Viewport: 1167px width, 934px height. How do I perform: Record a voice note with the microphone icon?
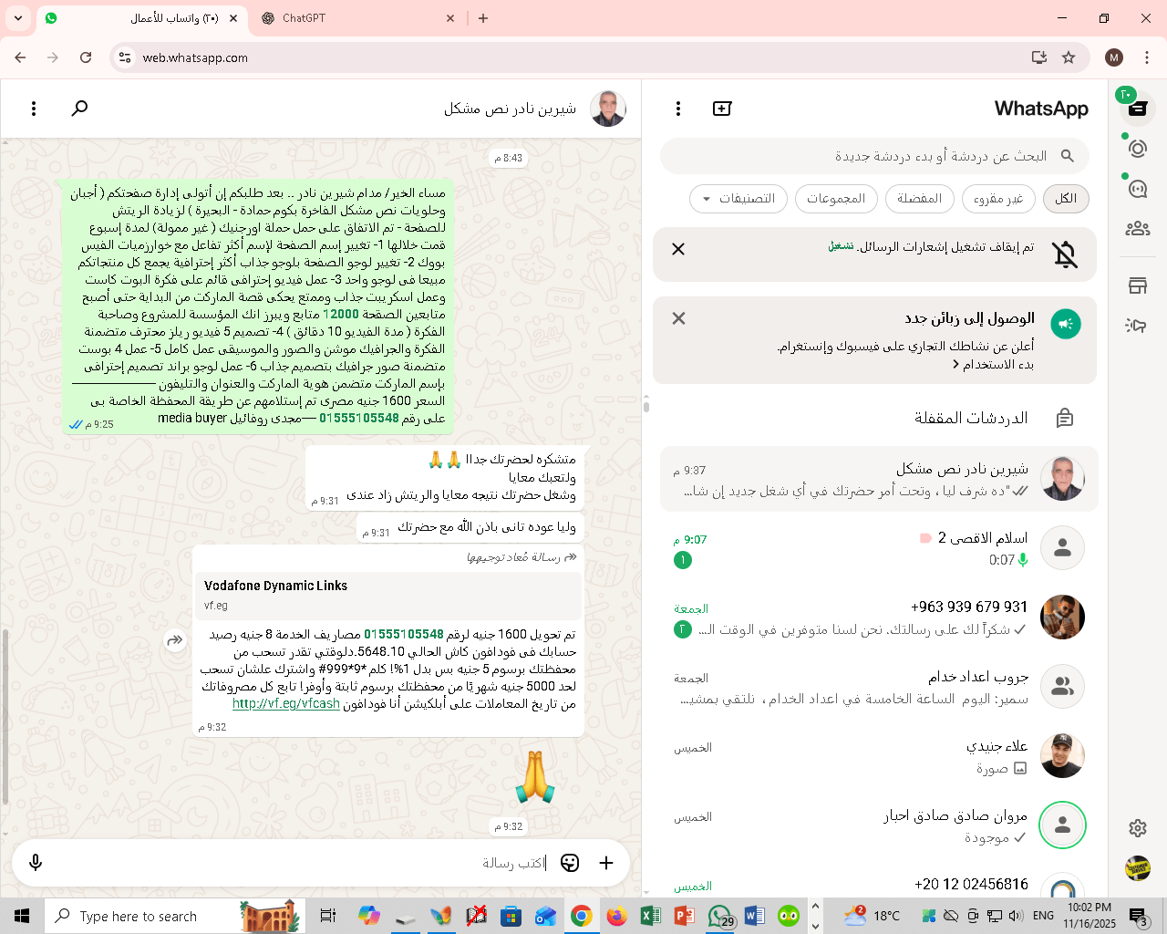pyautogui.click(x=35, y=862)
